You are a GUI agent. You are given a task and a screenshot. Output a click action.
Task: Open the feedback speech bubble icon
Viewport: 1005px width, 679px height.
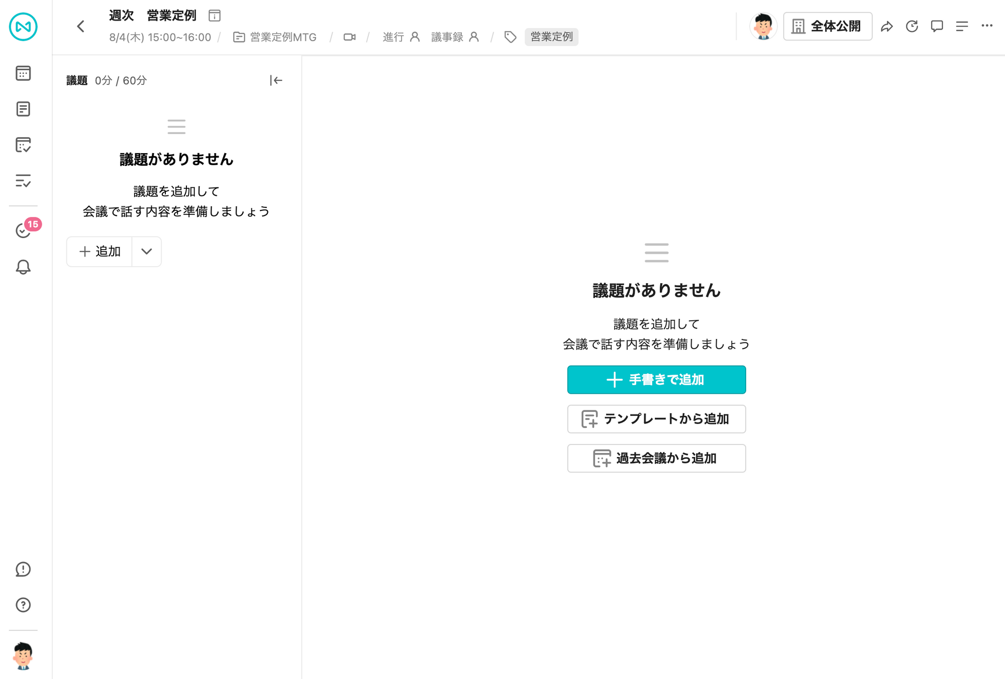pyautogui.click(x=23, y=569)
